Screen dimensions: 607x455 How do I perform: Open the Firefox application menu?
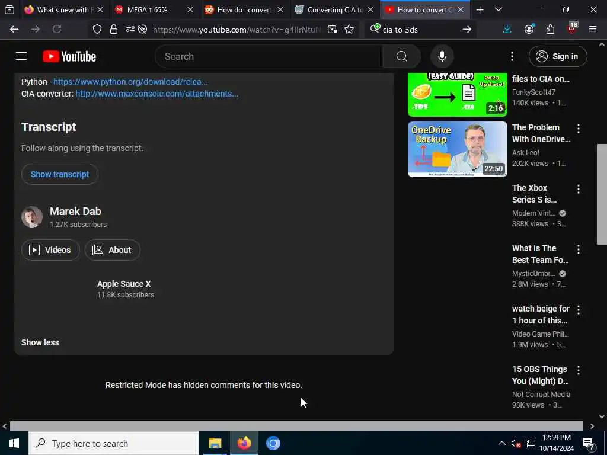(x=593, y=30)
